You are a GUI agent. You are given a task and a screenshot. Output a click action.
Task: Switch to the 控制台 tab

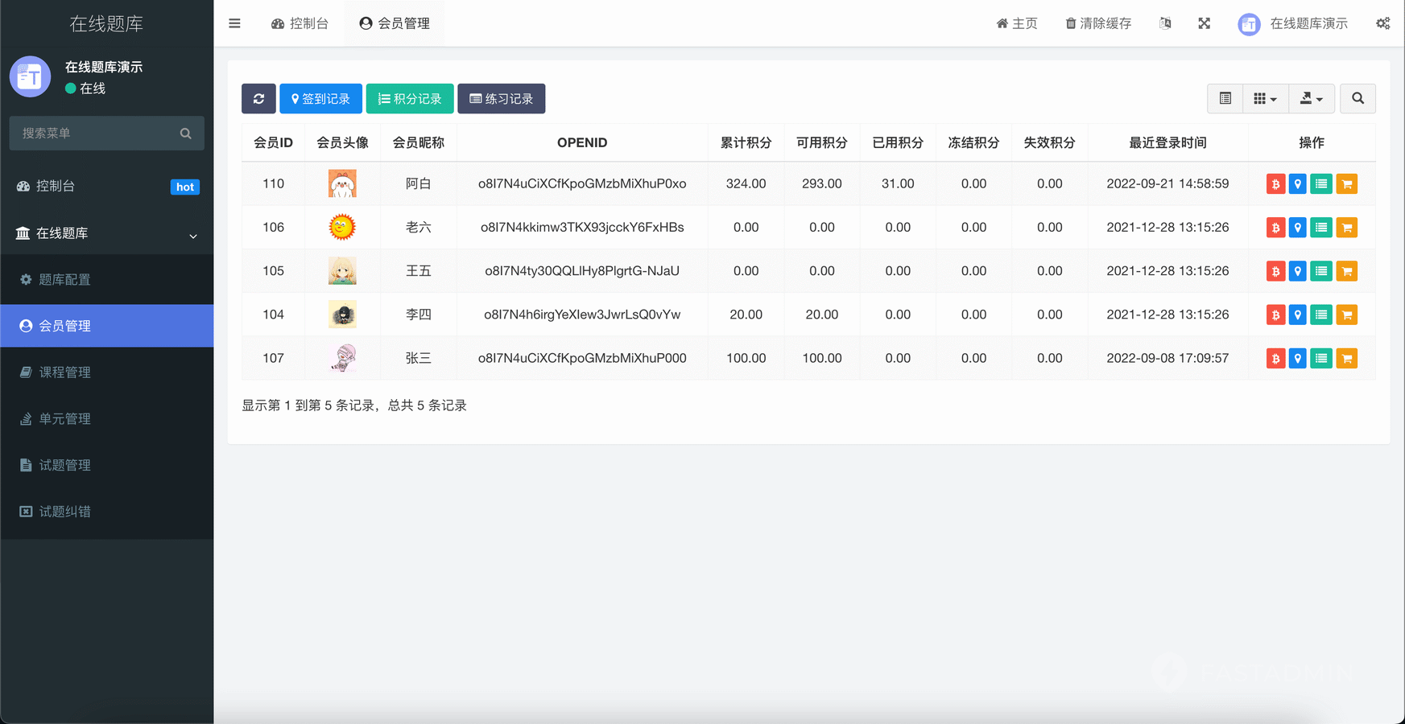[x=300, y=23]
